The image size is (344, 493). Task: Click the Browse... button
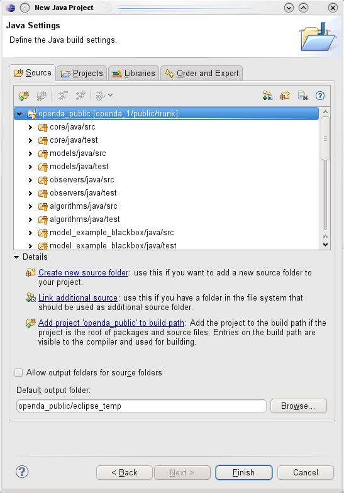coord(299,406)
